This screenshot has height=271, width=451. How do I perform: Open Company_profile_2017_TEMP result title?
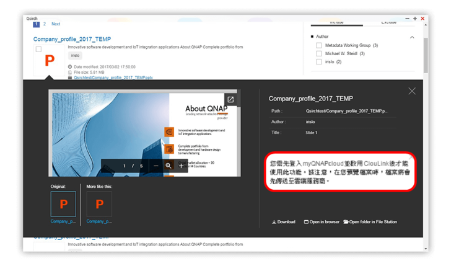[72, 39]
